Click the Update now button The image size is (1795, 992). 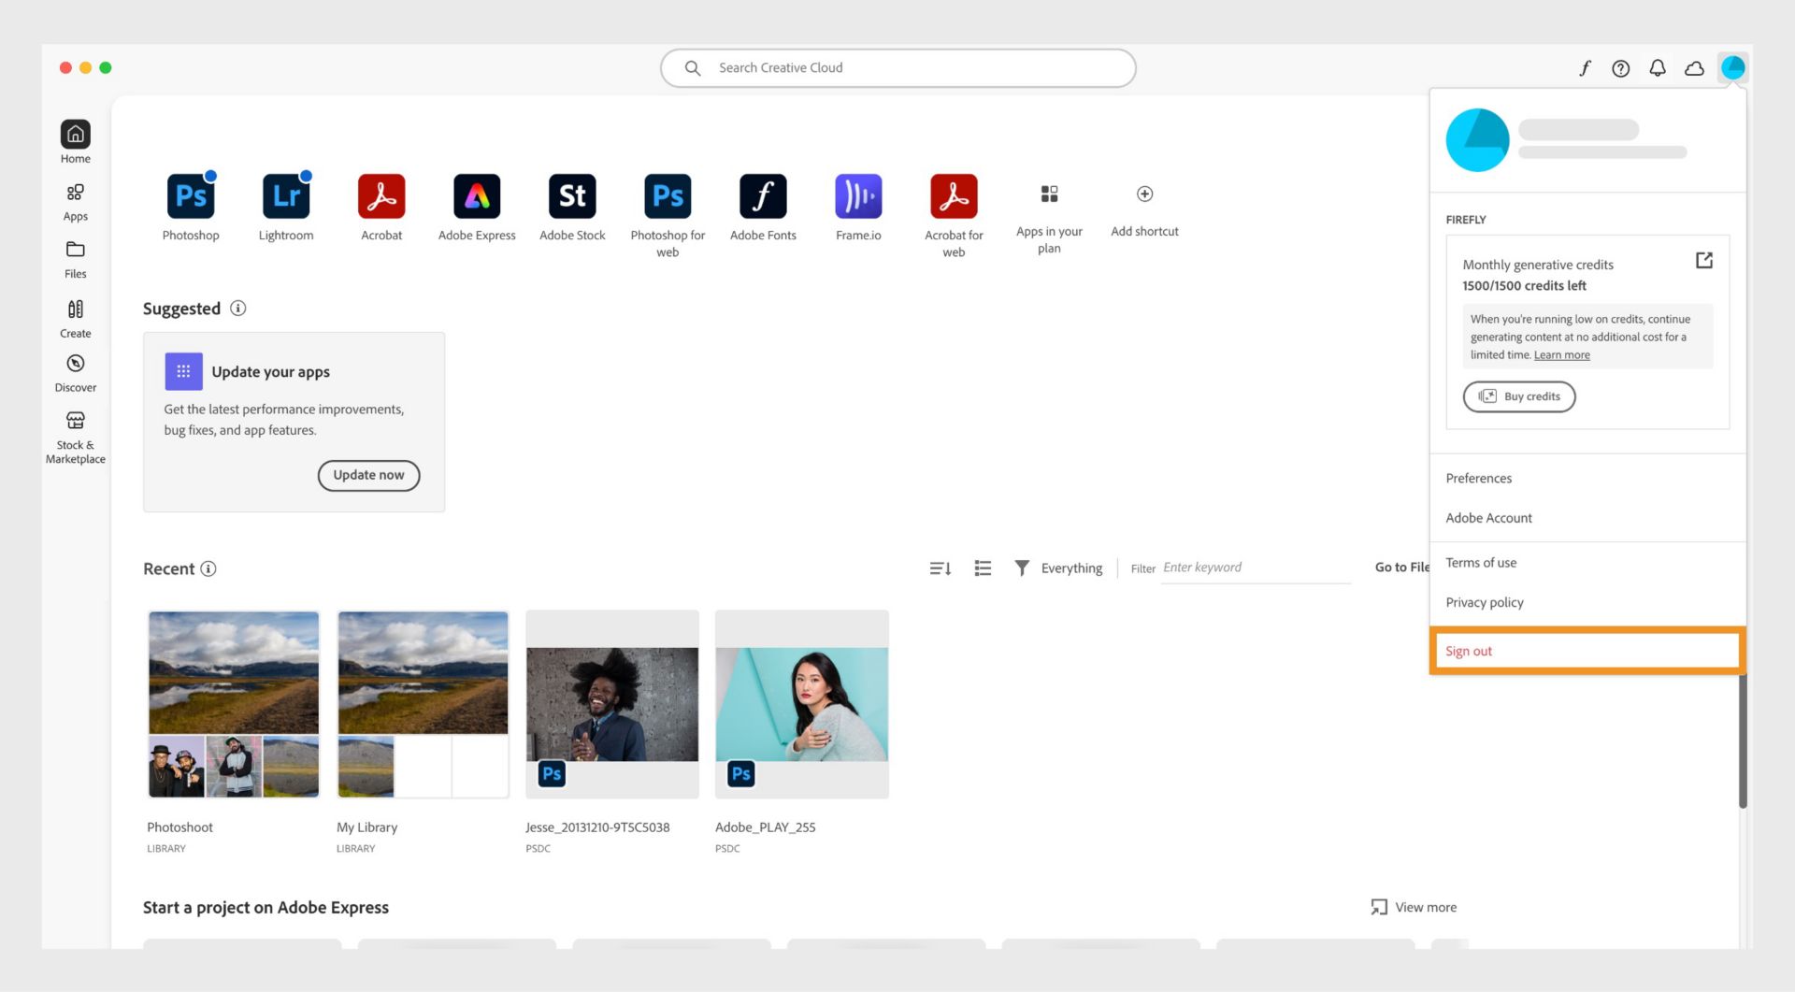tap(368, 475)
